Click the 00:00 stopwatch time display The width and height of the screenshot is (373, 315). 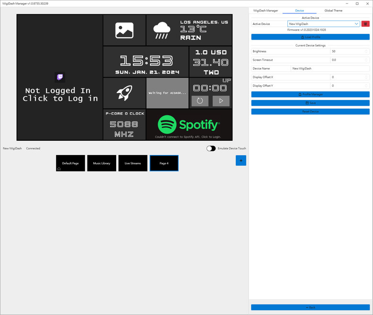click(x=210, y=88)
